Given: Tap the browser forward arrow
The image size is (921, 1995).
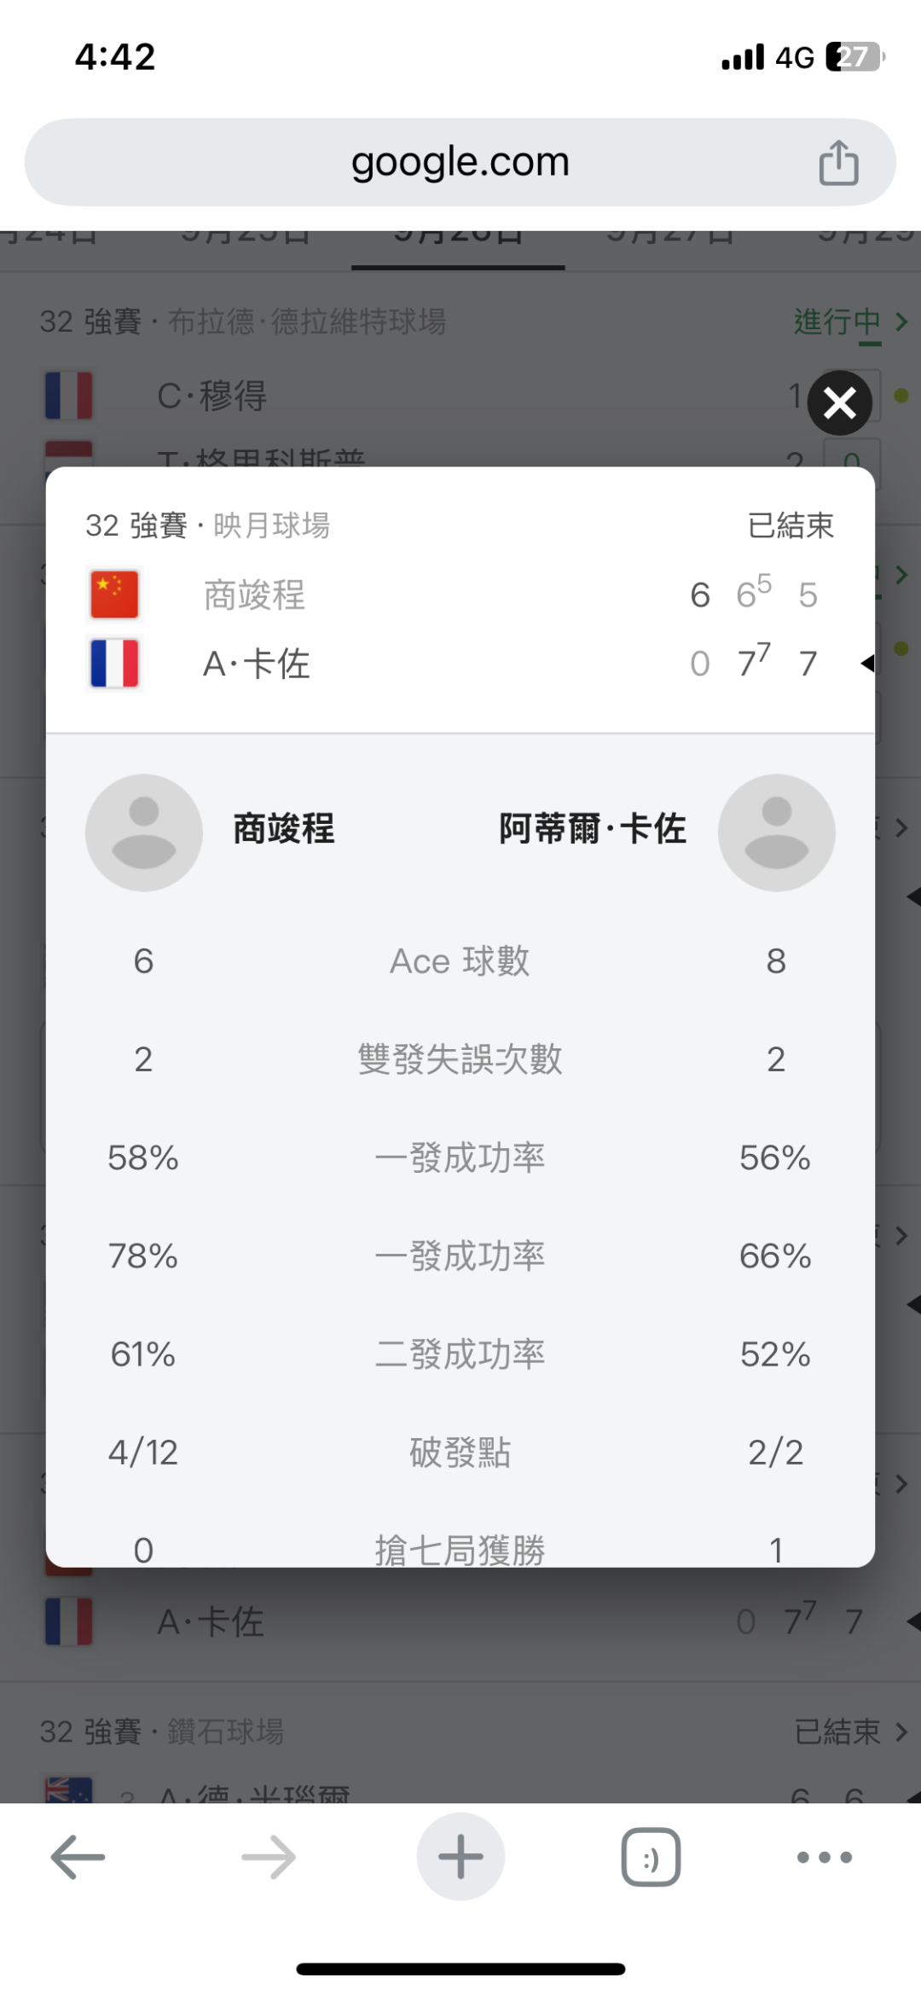Looking at the screenshot, I should (269, 1857).
